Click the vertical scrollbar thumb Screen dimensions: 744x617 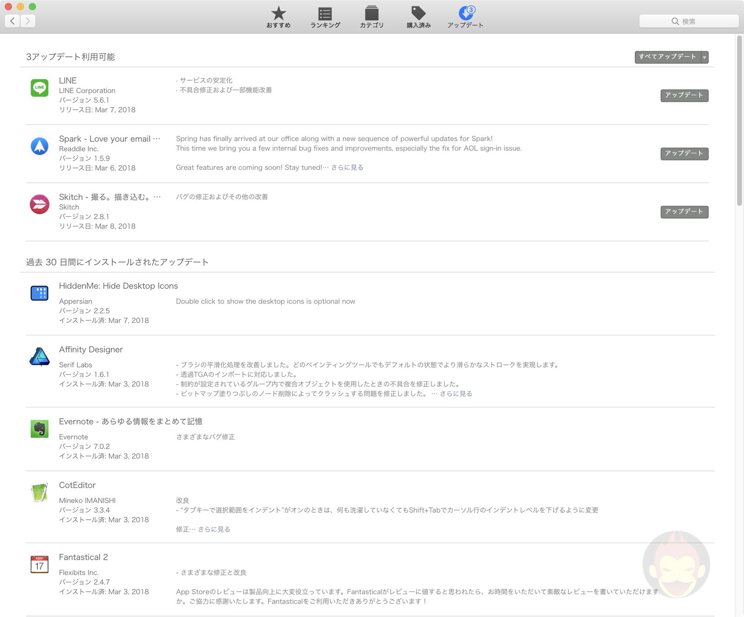pyautogui.click(x=739, y=121)
